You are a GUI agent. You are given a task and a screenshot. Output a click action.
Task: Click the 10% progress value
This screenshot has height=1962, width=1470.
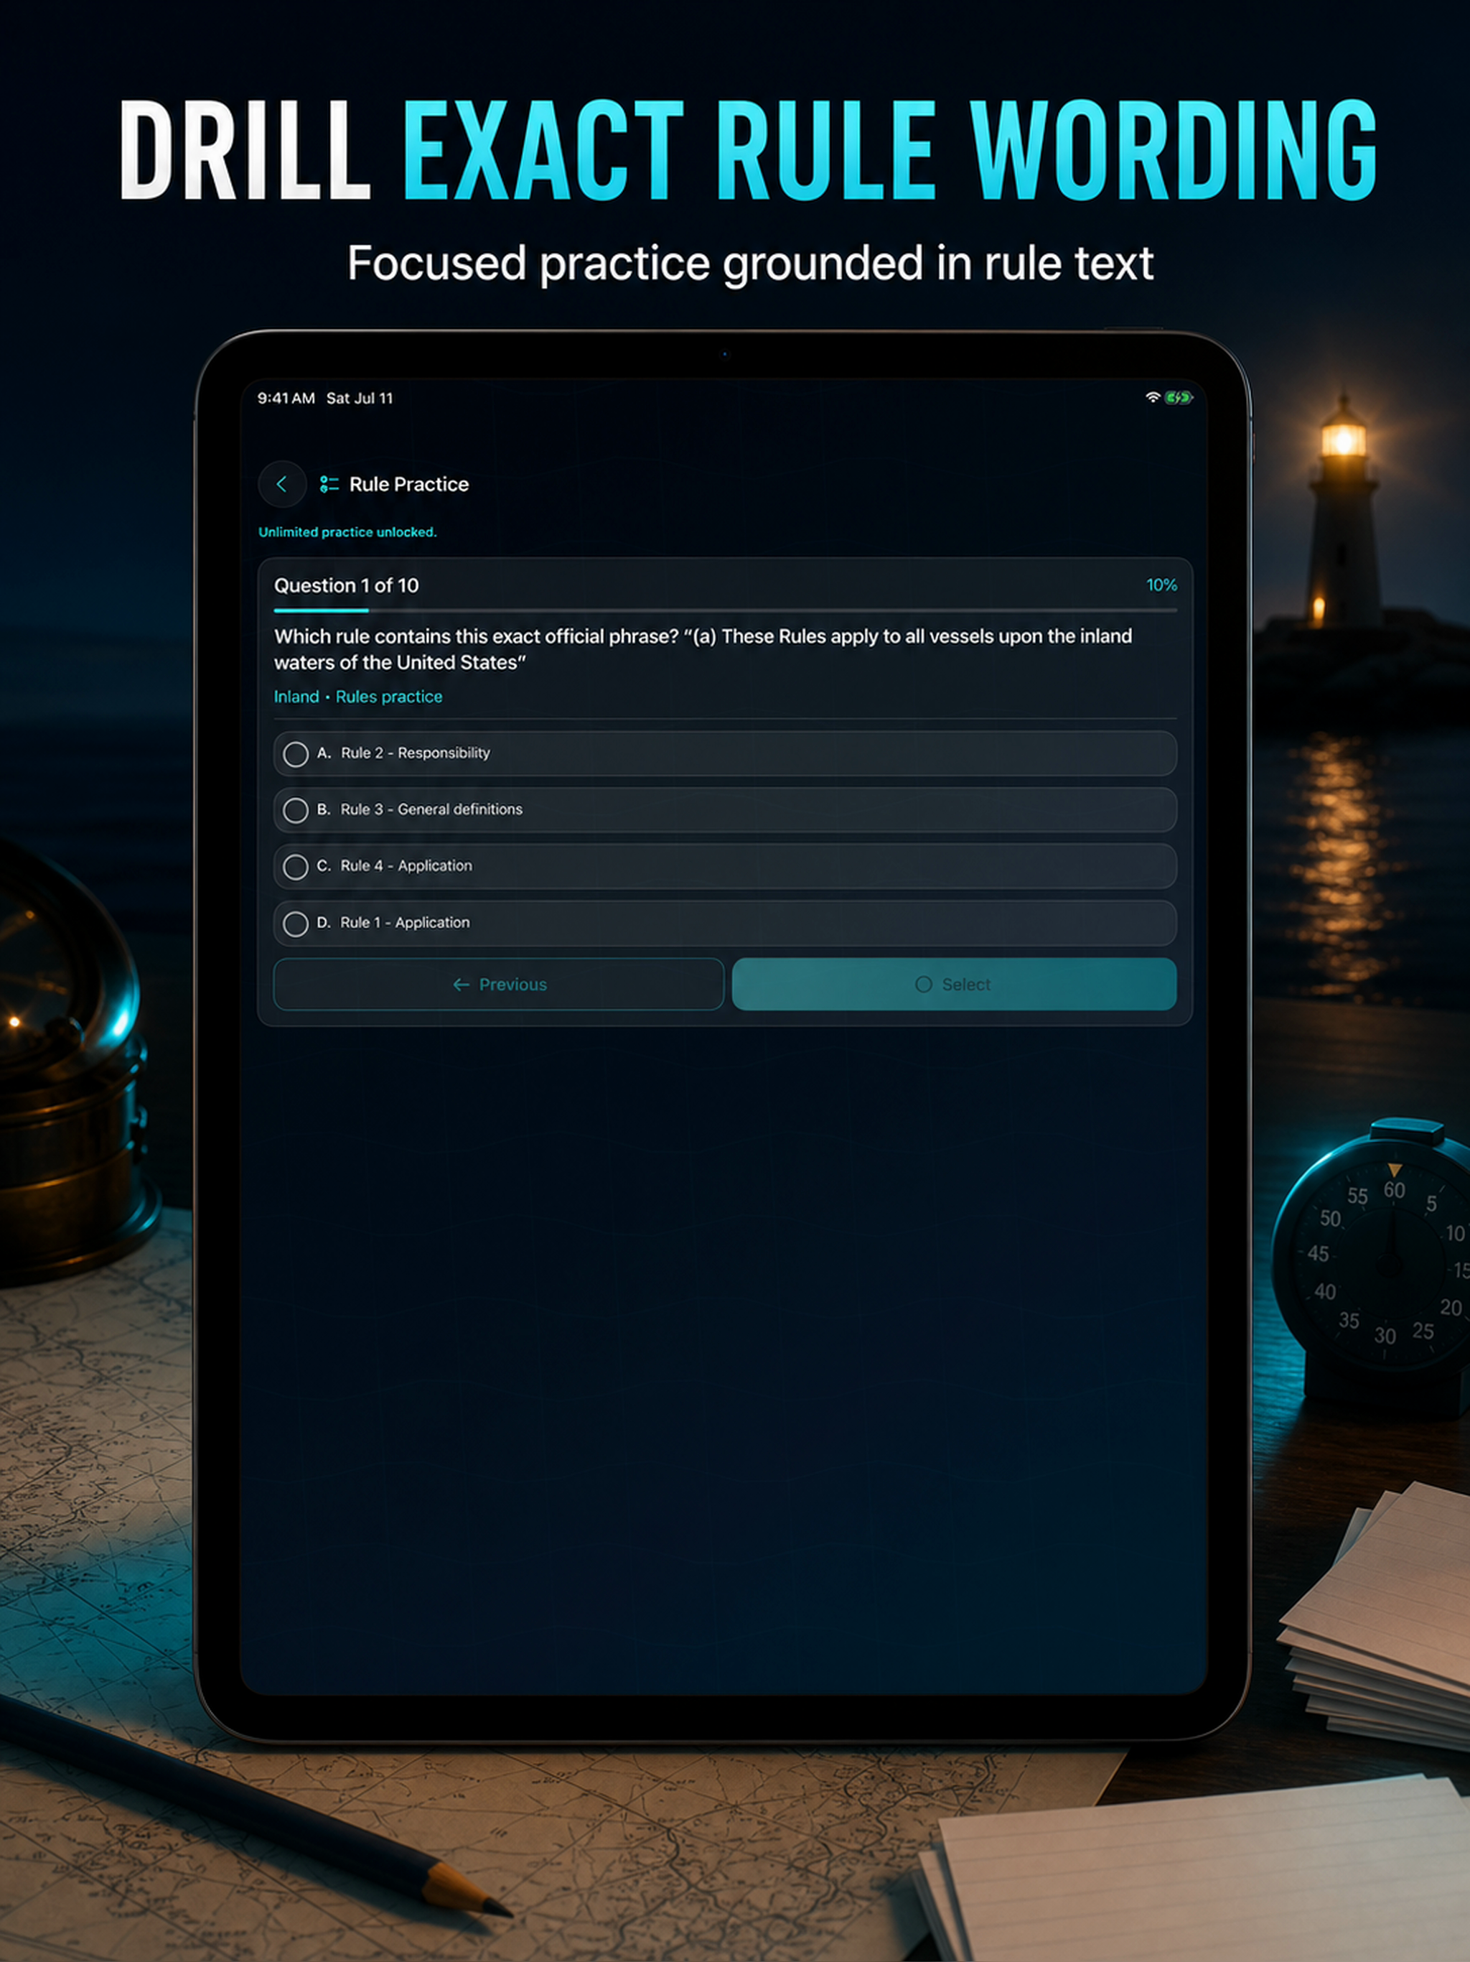[1161, 585]
